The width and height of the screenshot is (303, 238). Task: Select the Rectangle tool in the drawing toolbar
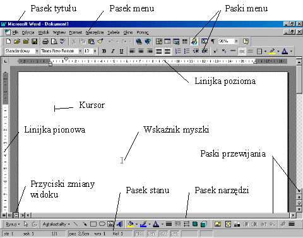point(93,224)
